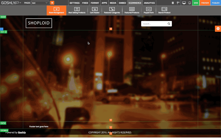Add a Cart Header element
Image resolution: width=221 pixels, height=138 pixels.
94,10
